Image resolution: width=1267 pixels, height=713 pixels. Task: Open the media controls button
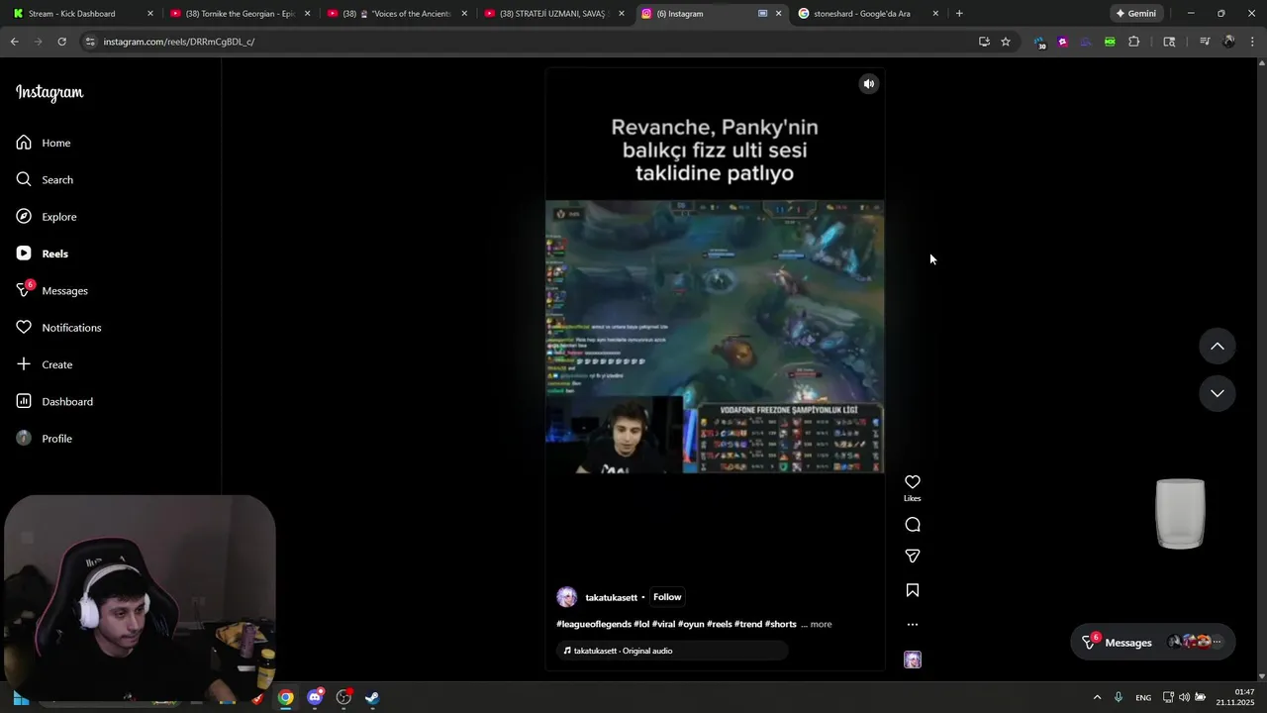click(1205, 42)
